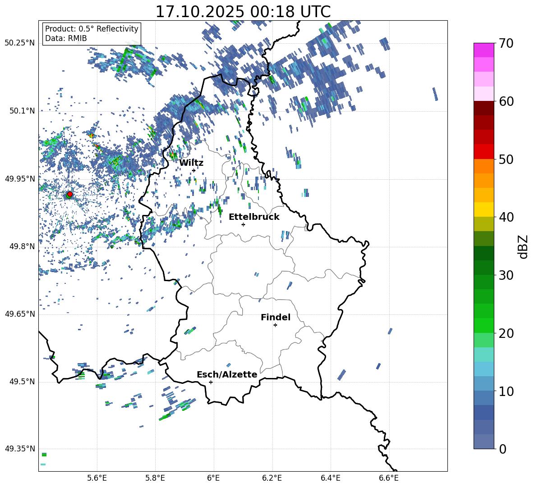
Task: Click the red radar location marker
Action: tap(70, 194)
